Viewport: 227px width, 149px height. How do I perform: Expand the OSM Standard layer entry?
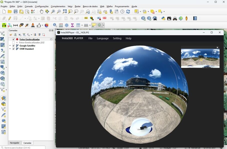[10, 49]
